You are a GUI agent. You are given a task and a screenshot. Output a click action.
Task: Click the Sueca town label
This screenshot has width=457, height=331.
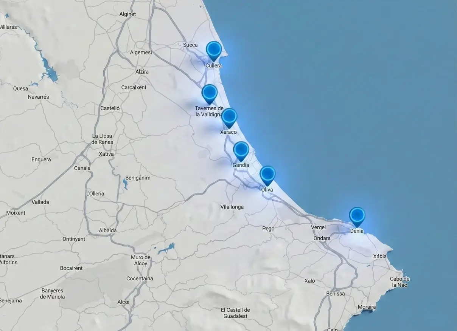tap(190, 45)
